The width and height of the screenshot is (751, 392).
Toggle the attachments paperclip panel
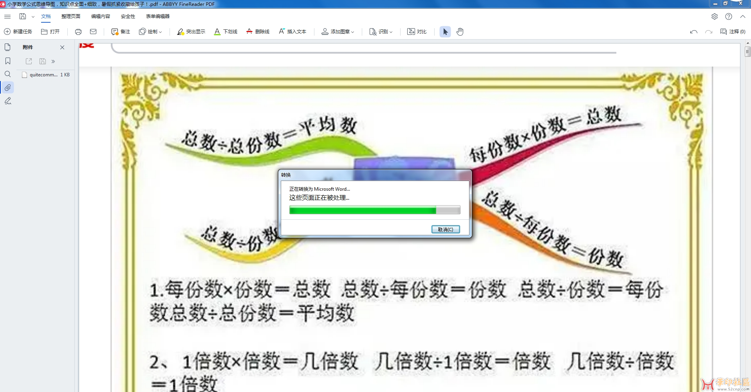[x=8, y=87]
